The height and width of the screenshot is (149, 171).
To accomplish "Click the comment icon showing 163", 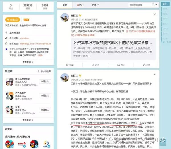I will (119, 65).
